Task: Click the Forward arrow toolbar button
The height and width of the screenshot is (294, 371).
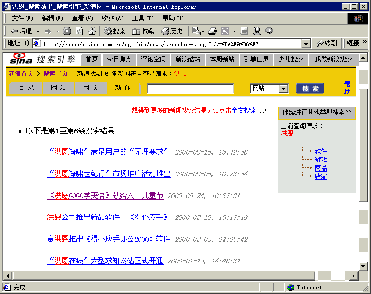Action: [48, 31]
